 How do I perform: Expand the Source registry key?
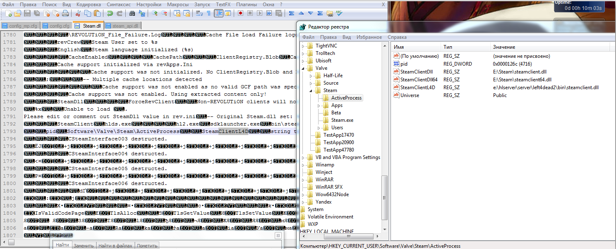point(311,83)
